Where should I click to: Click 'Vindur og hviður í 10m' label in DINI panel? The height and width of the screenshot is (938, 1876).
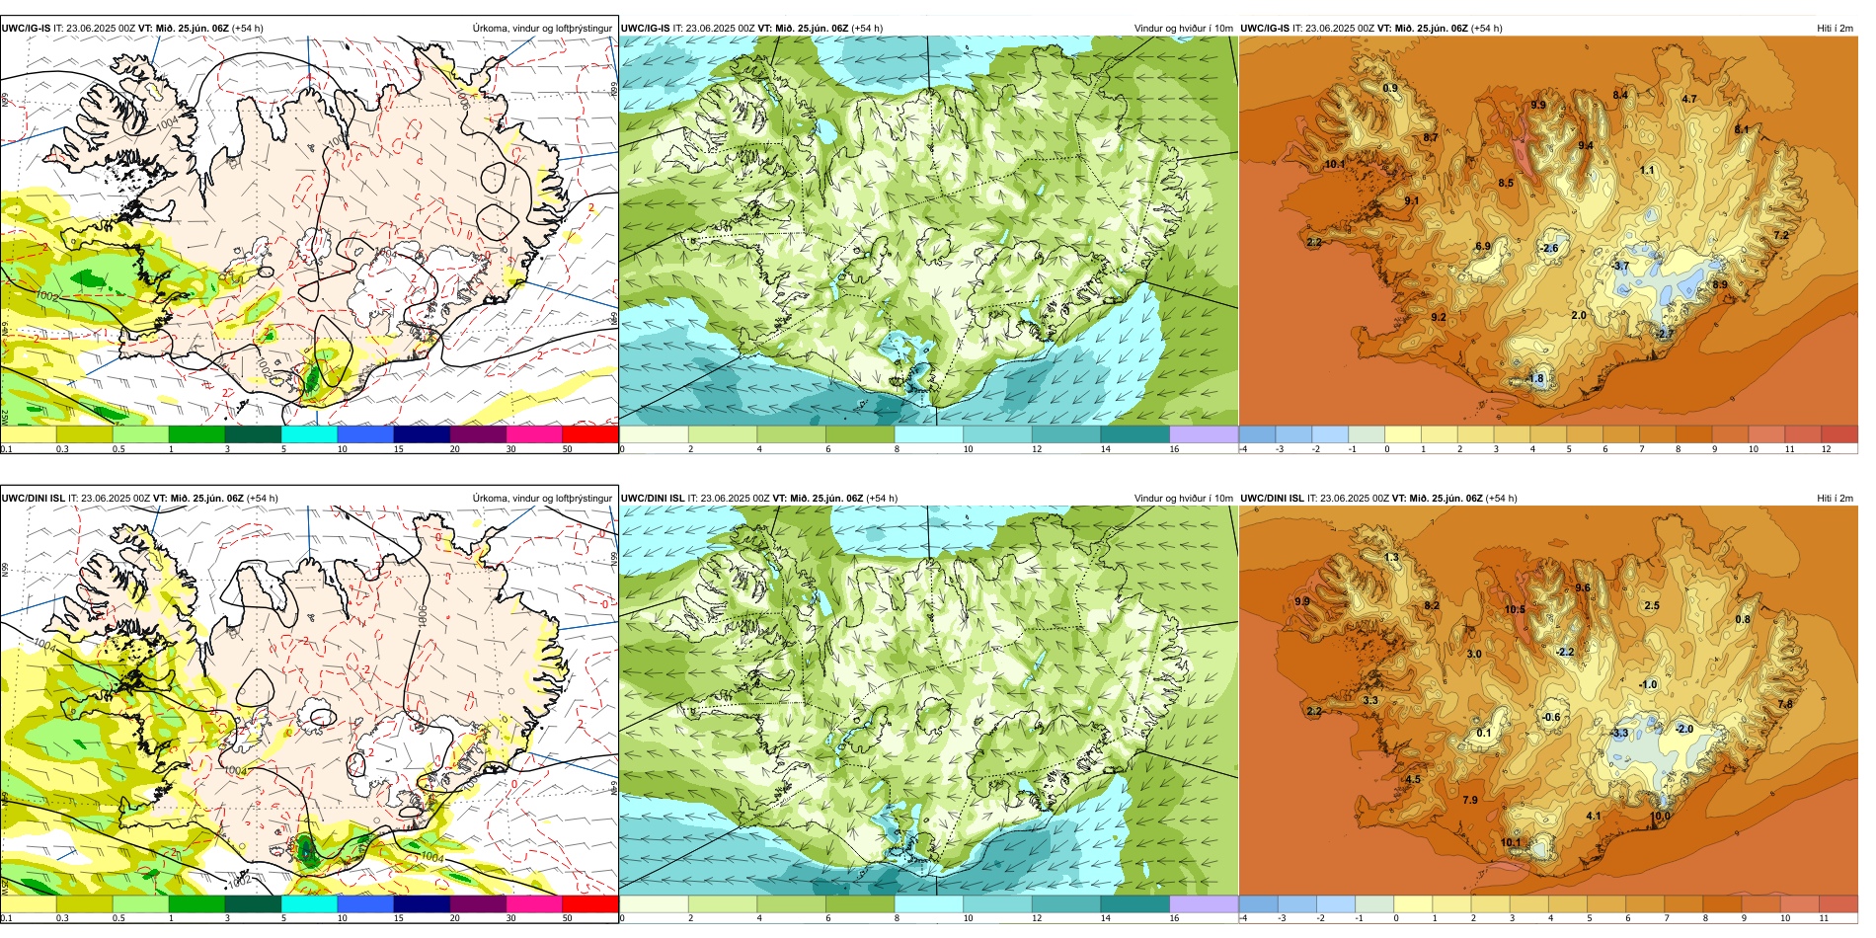tap(1184, 499)
